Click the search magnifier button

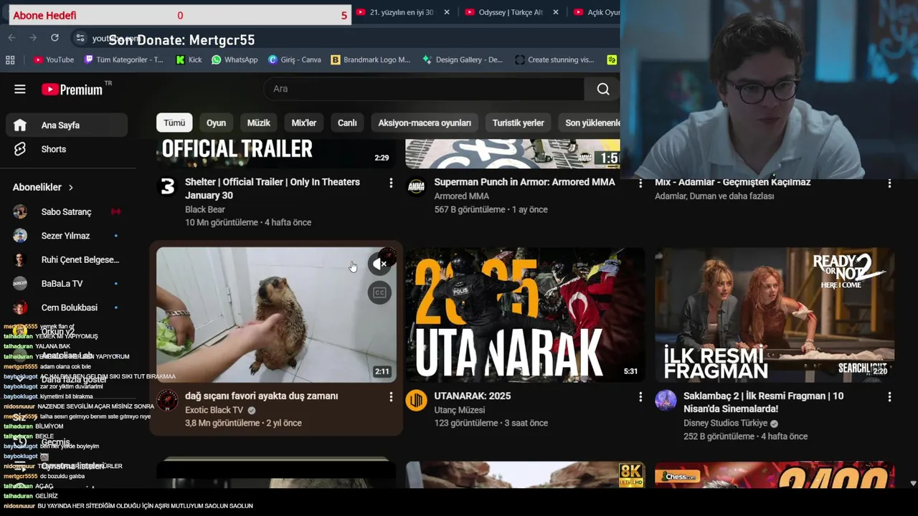tap(603, 89)
